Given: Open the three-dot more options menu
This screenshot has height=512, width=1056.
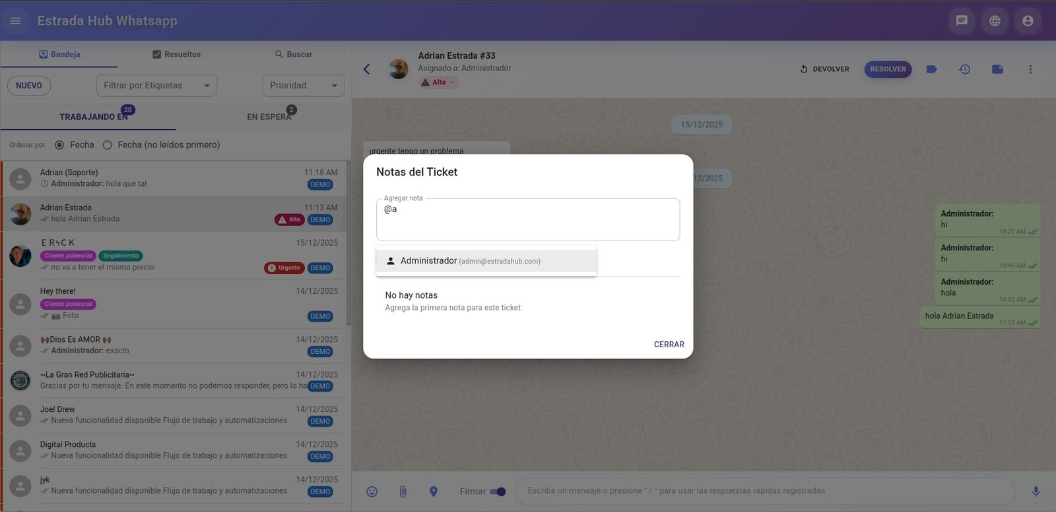Looking at the screenshot, I should (x=1030, y=69).
